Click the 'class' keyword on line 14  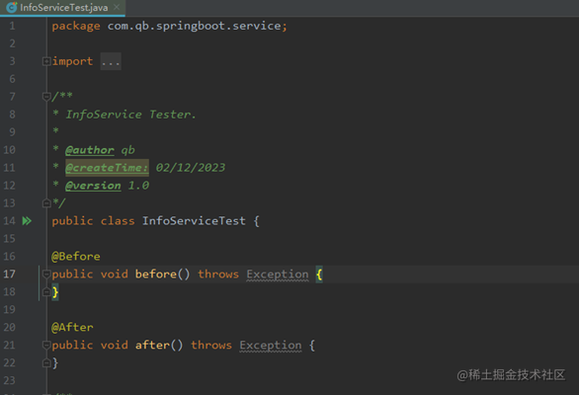pos(118,221)
